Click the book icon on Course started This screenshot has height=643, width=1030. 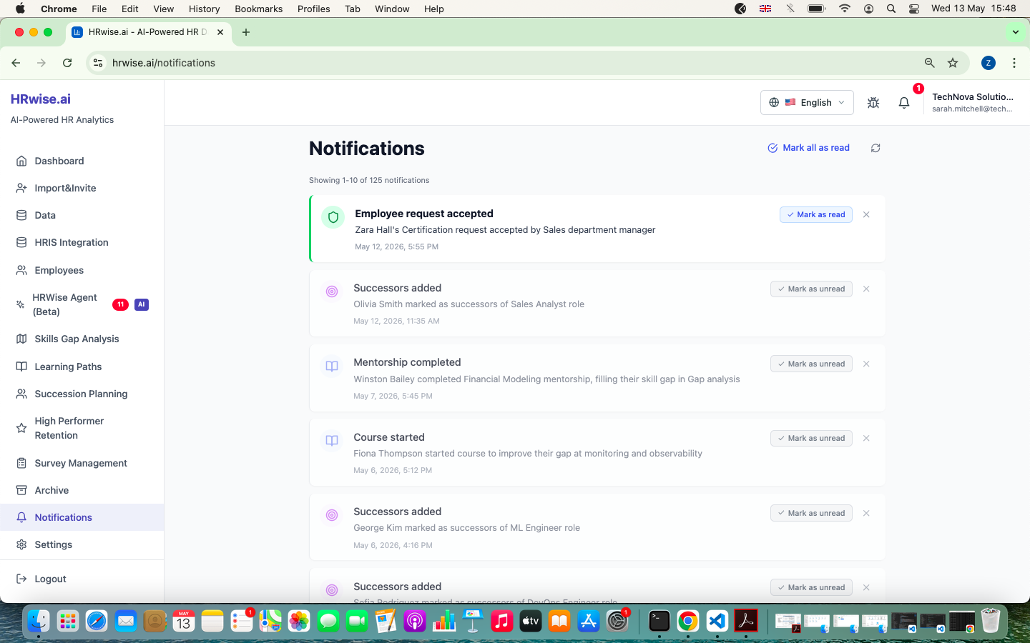(x=332, y=440)
